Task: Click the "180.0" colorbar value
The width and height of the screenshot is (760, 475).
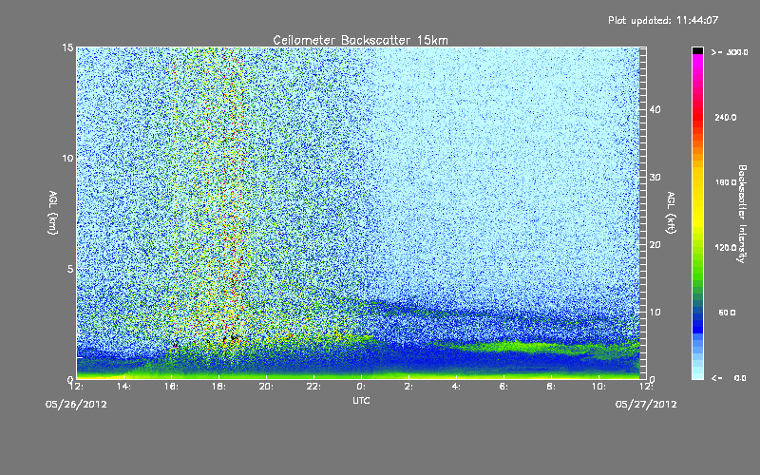Action: click(726, 182)
